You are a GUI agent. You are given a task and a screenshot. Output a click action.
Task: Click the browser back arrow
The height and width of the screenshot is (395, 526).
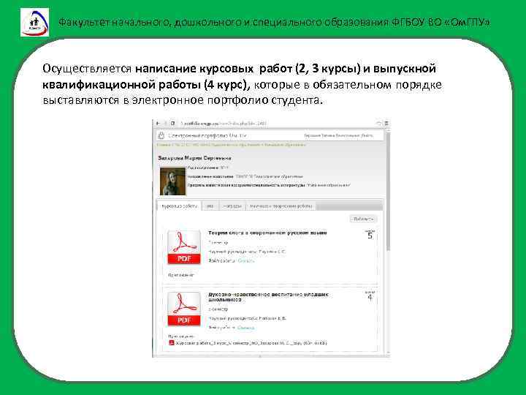click(x=158, y=124)
